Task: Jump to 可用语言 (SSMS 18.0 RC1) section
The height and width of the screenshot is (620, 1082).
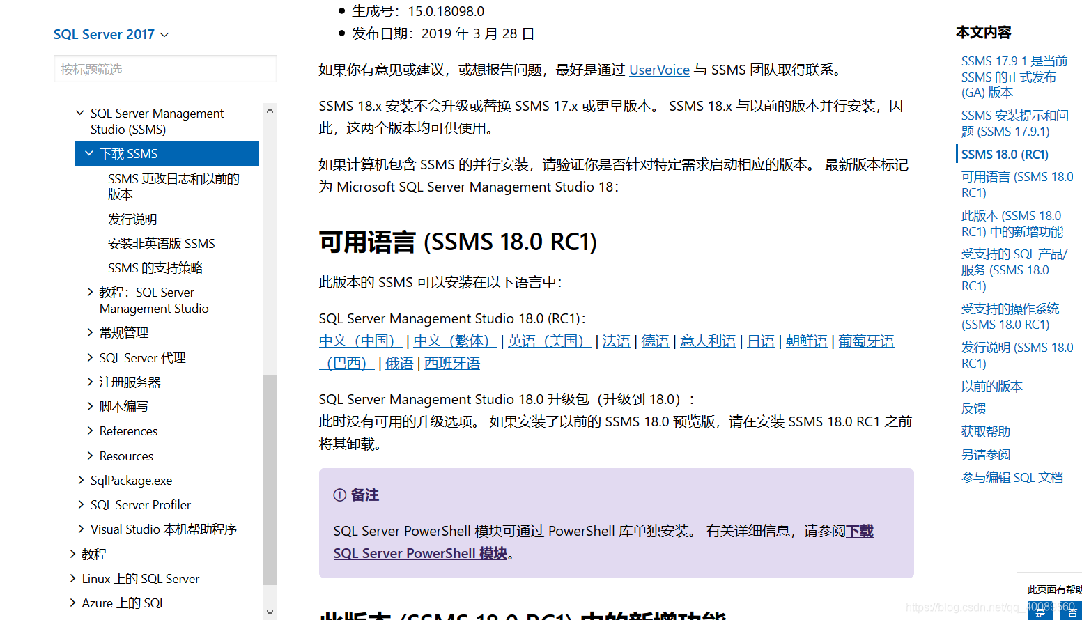Action: click(x=1017, y=185)
